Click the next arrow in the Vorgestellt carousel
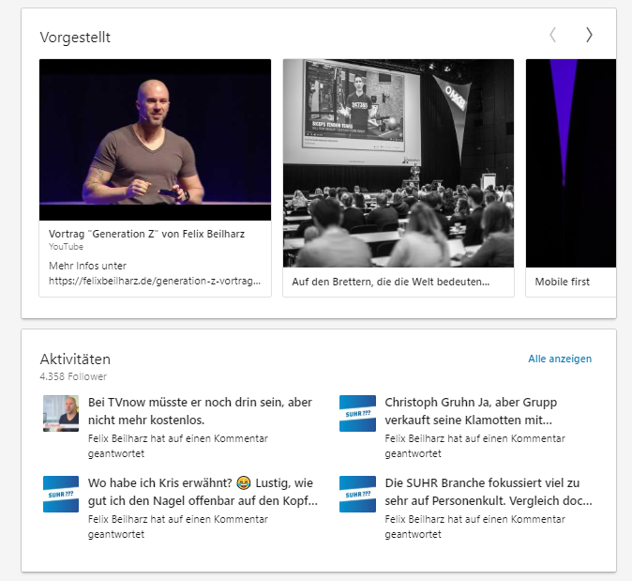Image resolution: width=632 pixels, height=581 pixels. point(589,36)
